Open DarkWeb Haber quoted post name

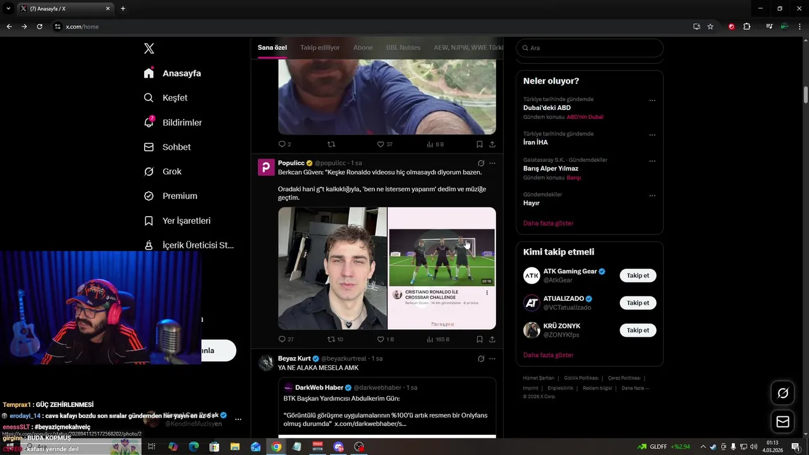point(319,387)
